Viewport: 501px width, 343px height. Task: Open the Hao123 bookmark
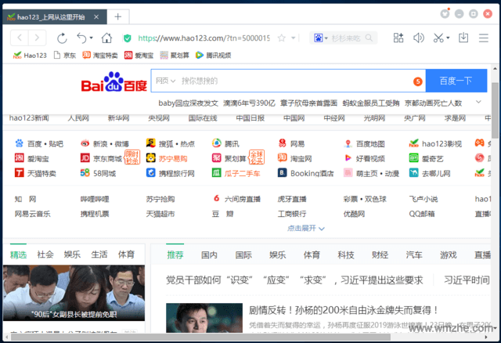pos(30,56)
